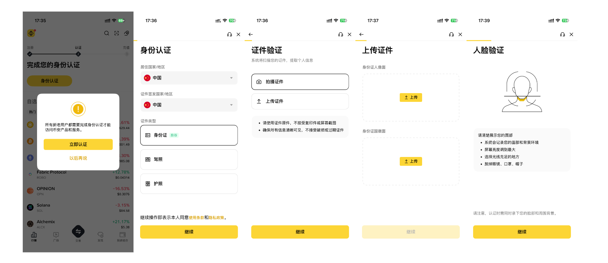
Task: Choose the 拍摄证件 option
Action: tap(300, 82)
